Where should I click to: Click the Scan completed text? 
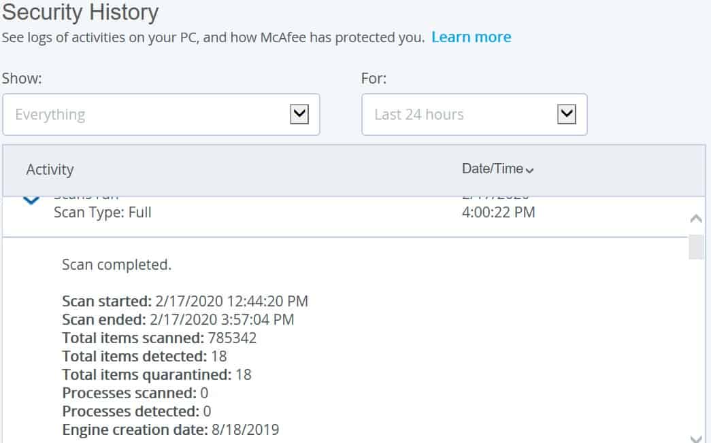coord(116,264)
